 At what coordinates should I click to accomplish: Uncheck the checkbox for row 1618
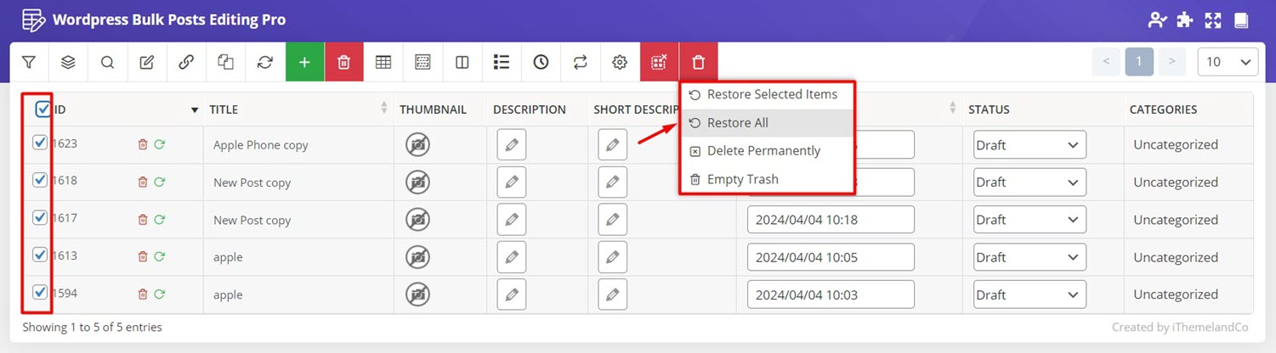(39, 180)
